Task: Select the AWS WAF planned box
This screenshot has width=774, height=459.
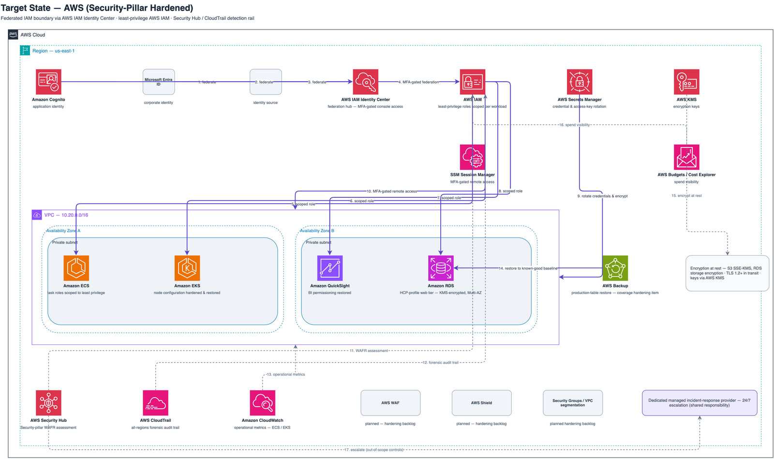Action: [x=390, y=403]
